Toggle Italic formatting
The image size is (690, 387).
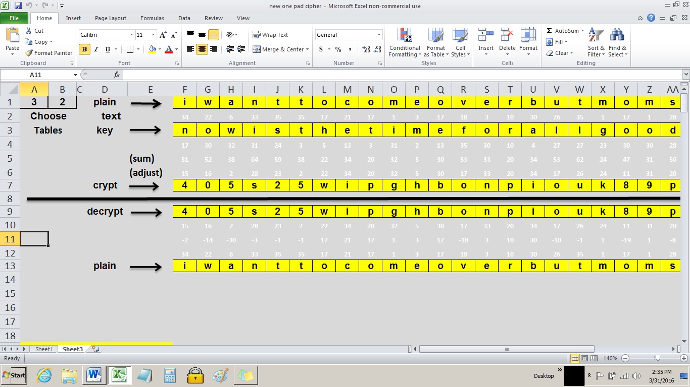96,49
